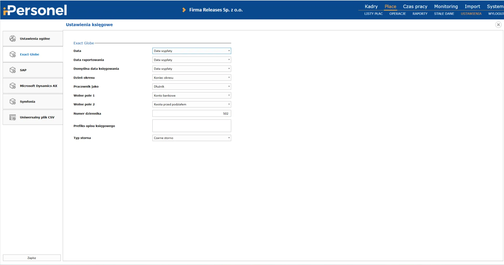
Task: Focus the Numer dziennika field
Action: [191, 113]
